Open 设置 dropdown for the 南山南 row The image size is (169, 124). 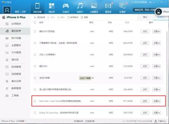157,90
